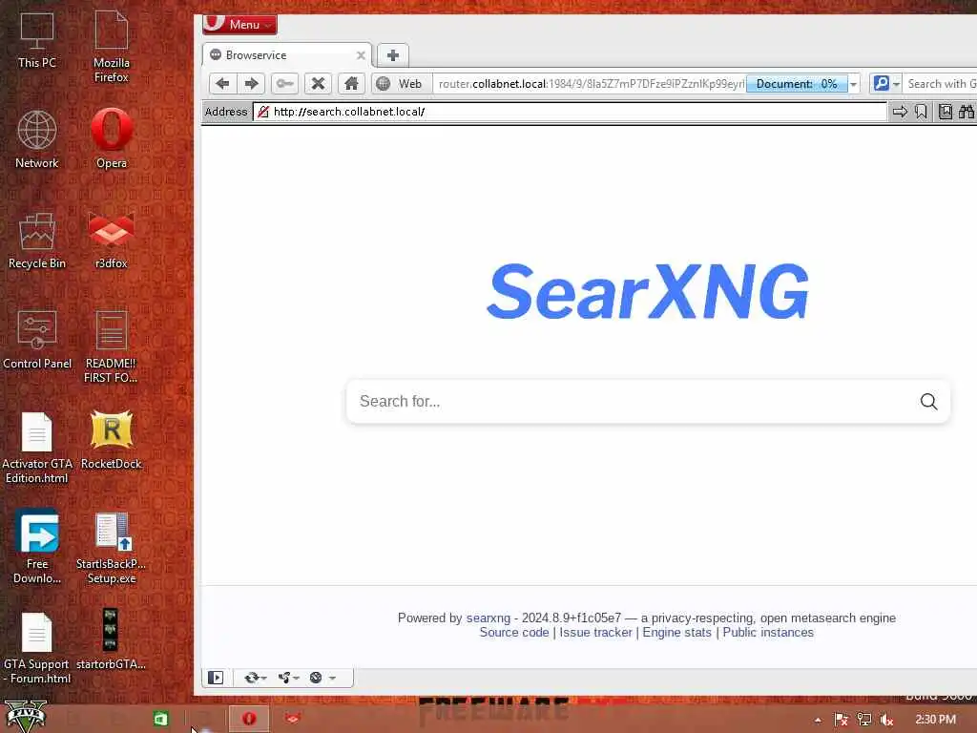The width and height of the screenshot is (977, 733).
Task: Select Activator GTA Edition.html file
Action: [x=37, y=448]
